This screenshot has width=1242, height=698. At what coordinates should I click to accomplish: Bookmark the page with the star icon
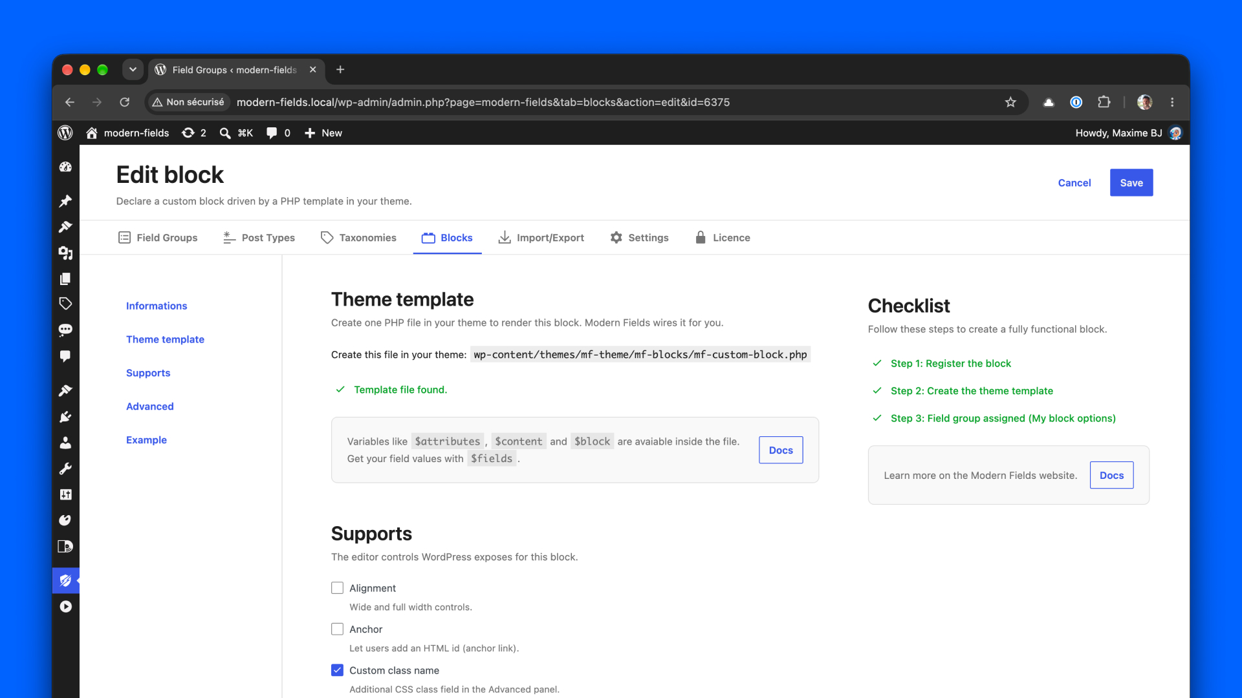click(x=1010, y=102)
